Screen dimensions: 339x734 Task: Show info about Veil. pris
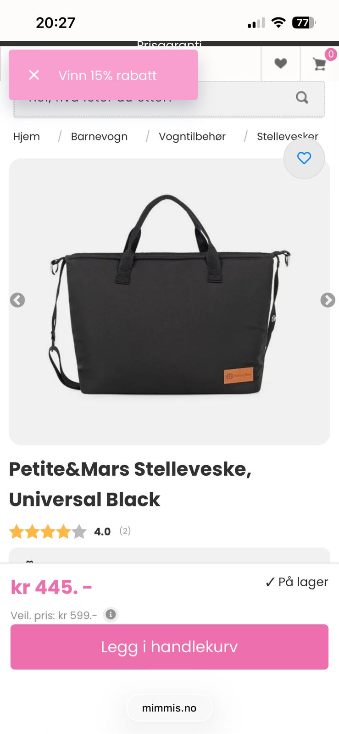tap(111, 614)
